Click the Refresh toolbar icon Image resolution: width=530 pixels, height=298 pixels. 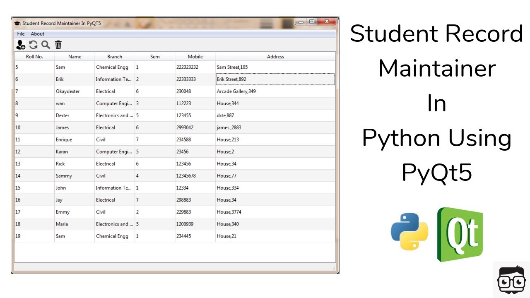tap(33, 45)
